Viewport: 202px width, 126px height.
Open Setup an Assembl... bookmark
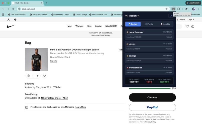click(39, 14)
